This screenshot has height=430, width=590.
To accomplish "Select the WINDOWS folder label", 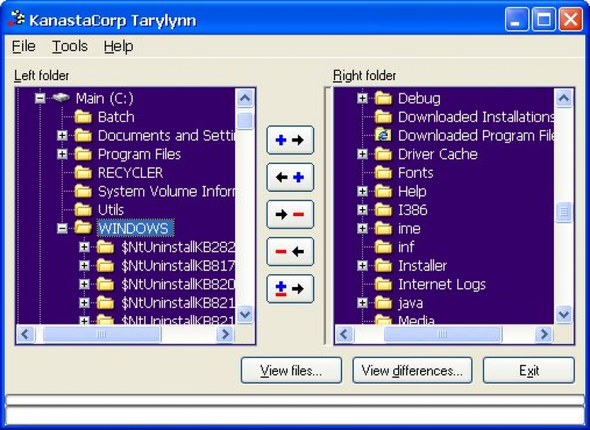I will (135, 228).
